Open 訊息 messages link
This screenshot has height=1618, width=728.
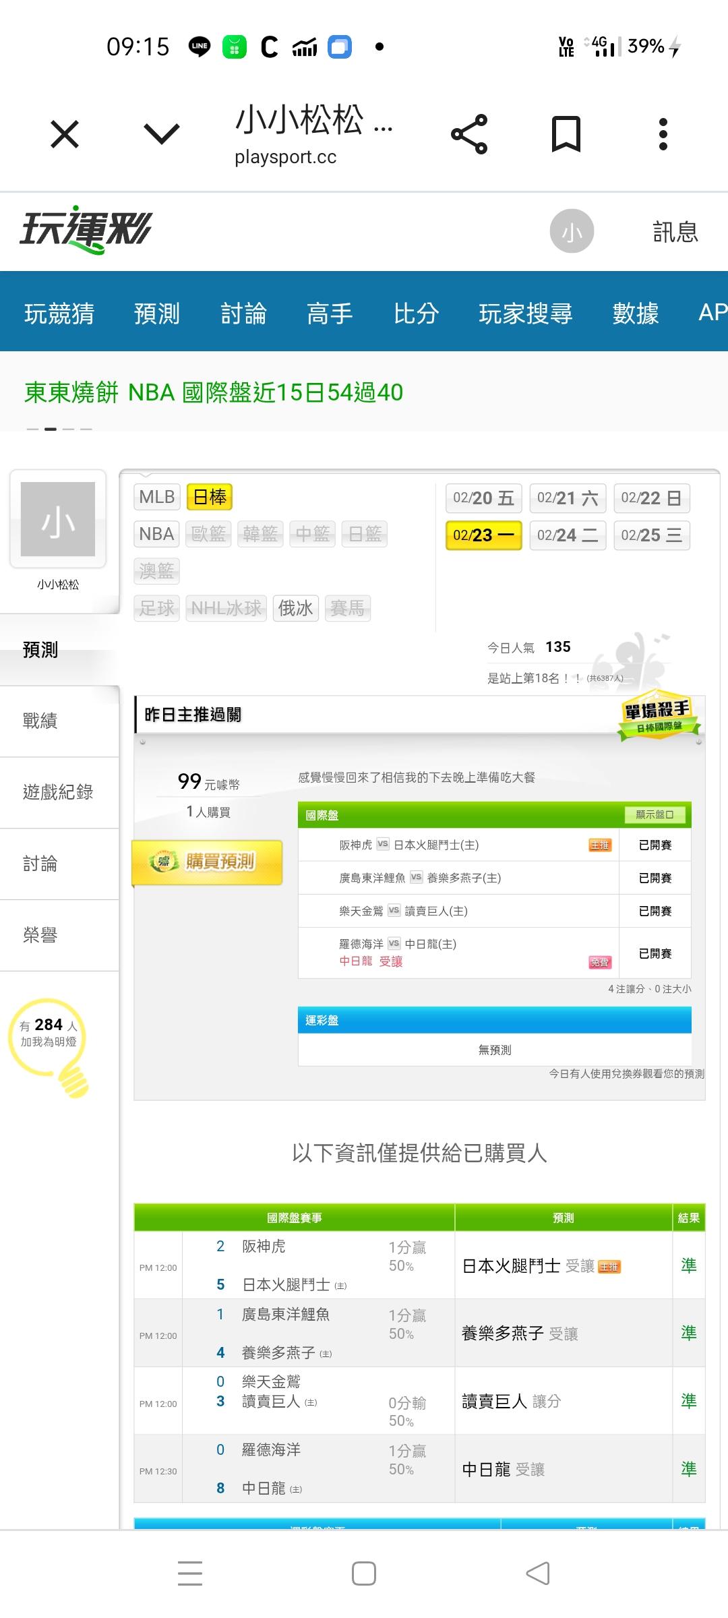(x=675, y=232)
